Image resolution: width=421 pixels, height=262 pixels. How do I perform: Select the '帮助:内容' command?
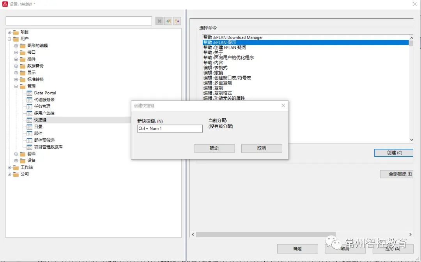pos(306,63)
